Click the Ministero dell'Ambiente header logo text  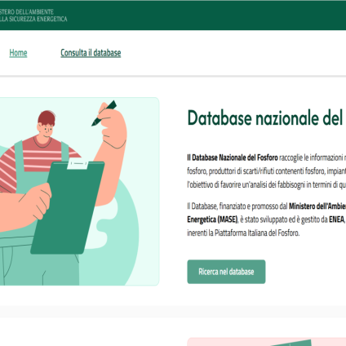33,16
